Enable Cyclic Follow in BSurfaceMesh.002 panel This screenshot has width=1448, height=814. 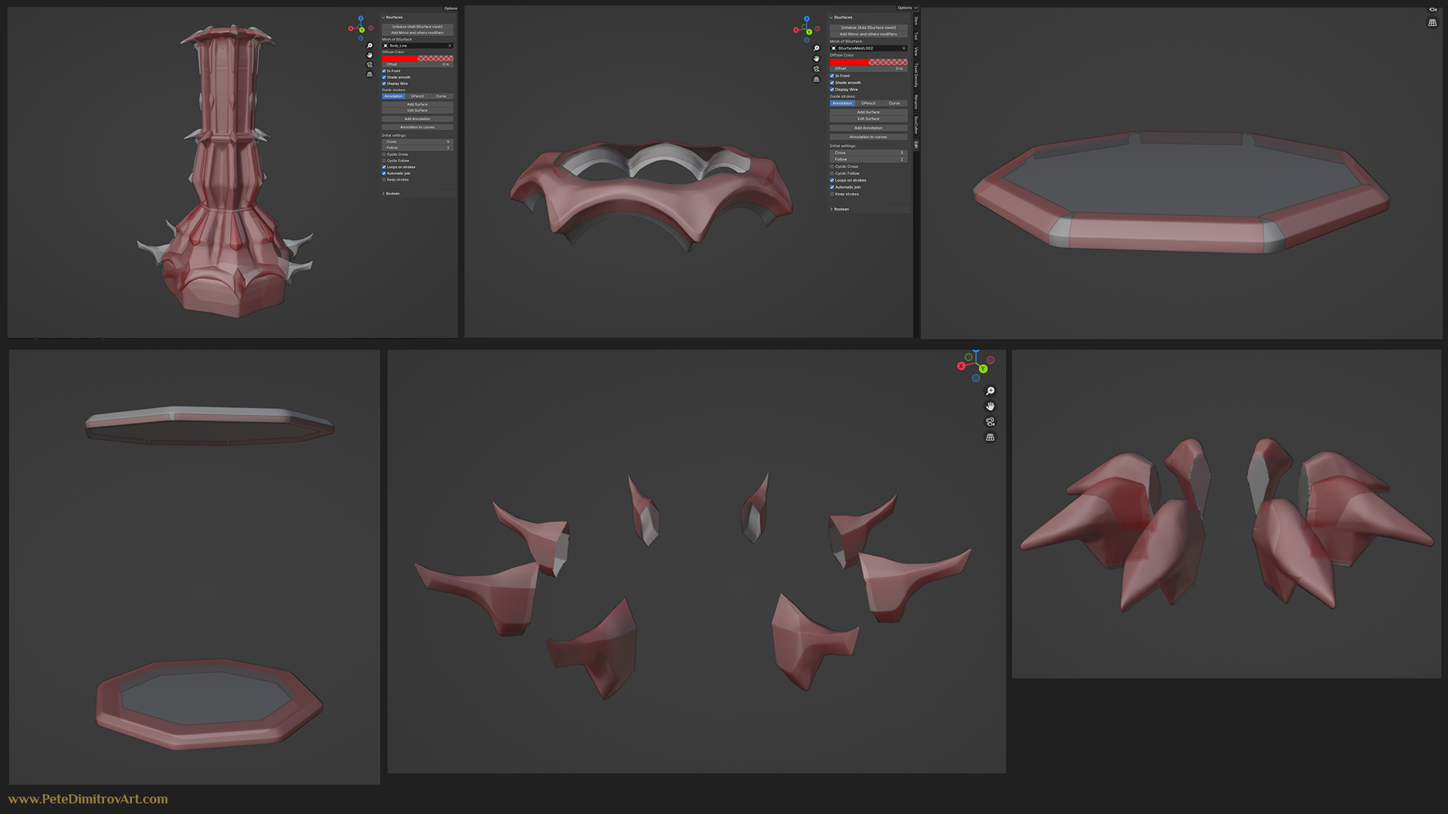click(832, 173)
